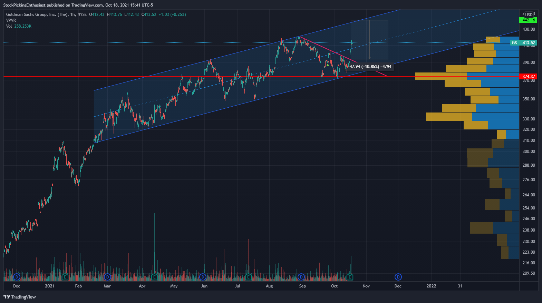Click the Aug label on the time axis
The width and height of the screenshot is (542, 303).
click(269, 286)
